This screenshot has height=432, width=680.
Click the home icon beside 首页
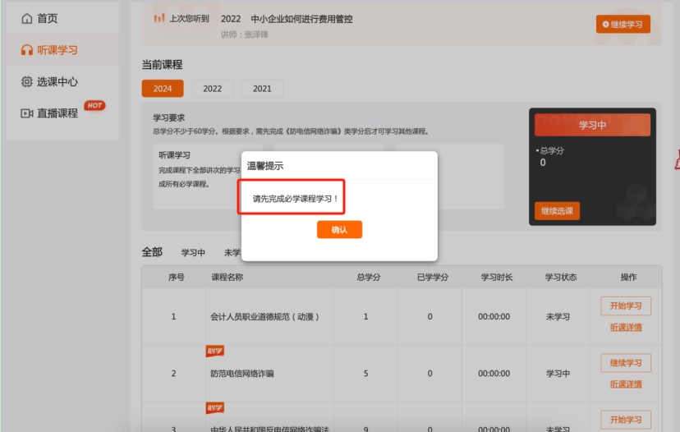(27, 18)
